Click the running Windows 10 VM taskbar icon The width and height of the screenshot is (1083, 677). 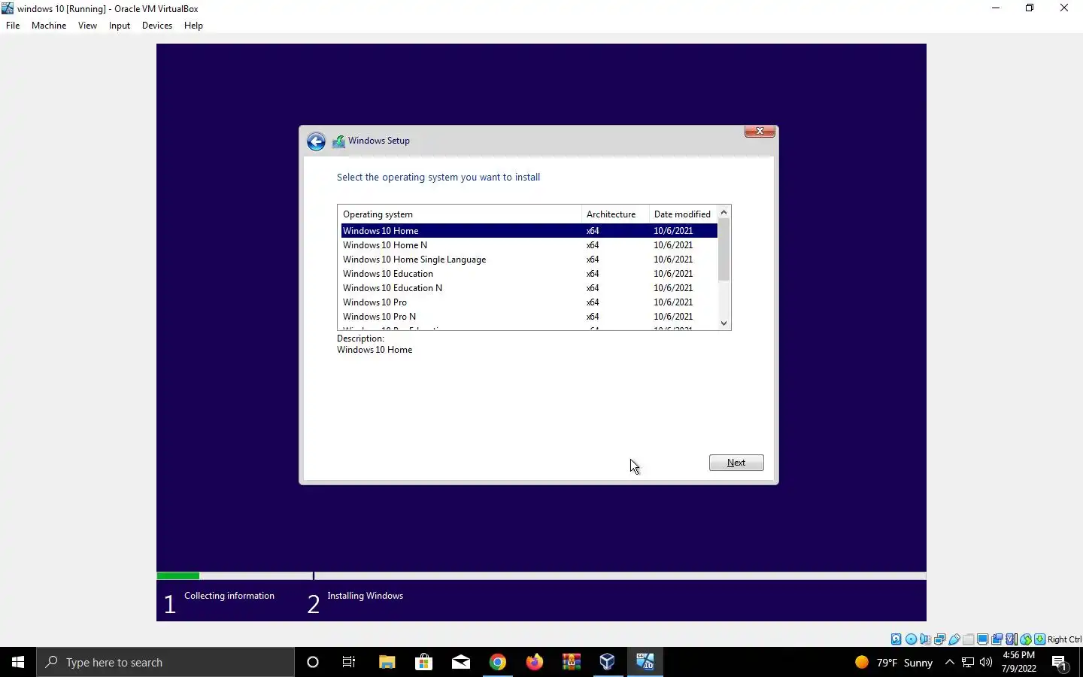[x=645, y=662]
